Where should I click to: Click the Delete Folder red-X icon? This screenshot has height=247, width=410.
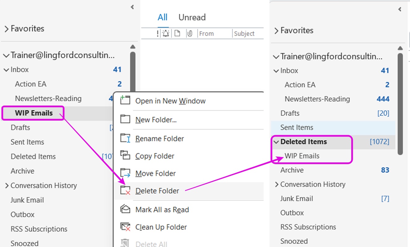click(125, 190)
